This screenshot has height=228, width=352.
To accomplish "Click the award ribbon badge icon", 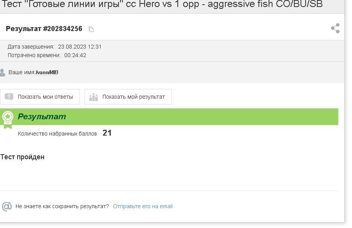I will 8,120.
